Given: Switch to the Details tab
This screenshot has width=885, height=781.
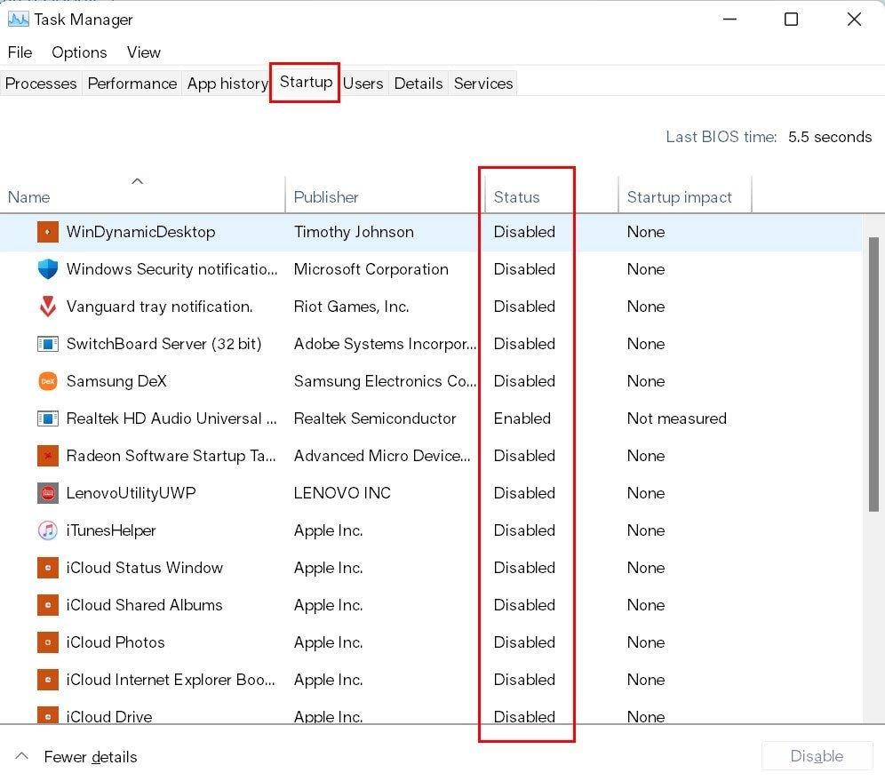Looking at the screenshot, I should [x=419, y=84].
